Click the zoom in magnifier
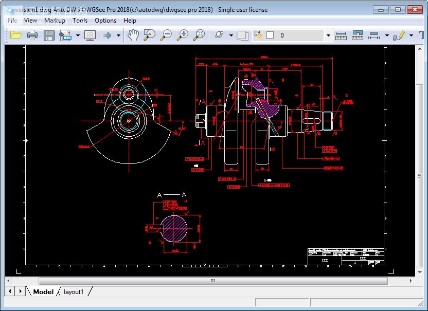428x311 pixels. click(x=183, y=35)
